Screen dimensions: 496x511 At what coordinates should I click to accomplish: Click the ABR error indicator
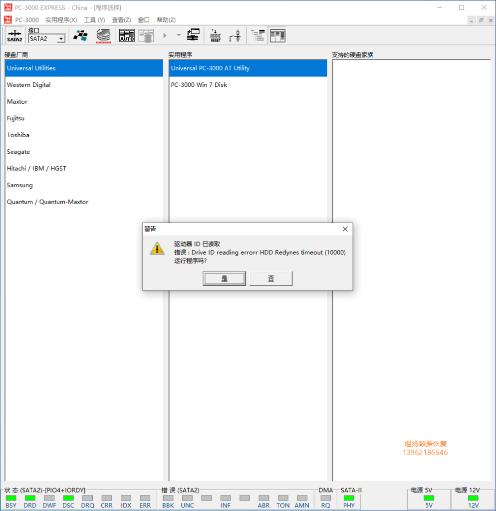click(263, 498)
